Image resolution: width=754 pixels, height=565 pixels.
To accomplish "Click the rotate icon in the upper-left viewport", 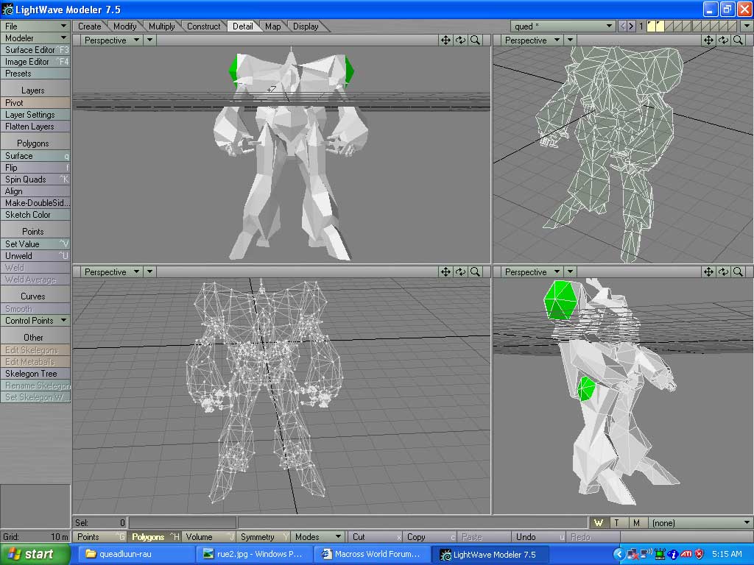I will coord(461,40).
